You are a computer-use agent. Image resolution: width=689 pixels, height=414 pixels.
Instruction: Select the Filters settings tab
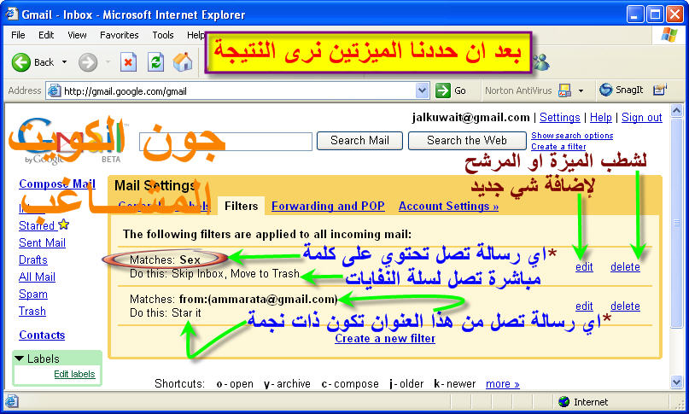[242, 206]
